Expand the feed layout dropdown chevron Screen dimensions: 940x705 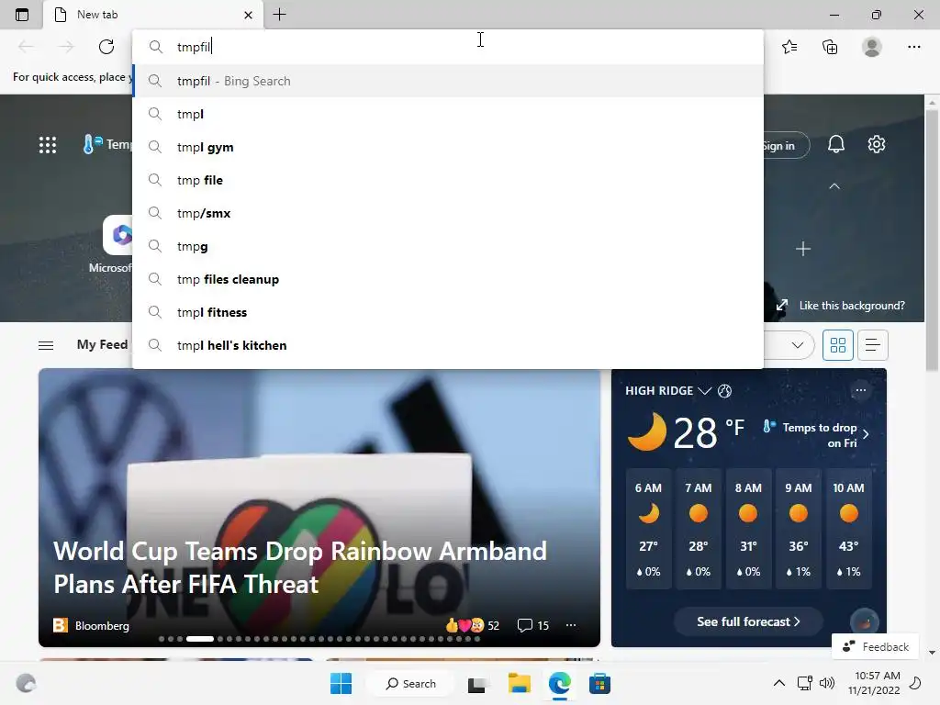[797, 345]
